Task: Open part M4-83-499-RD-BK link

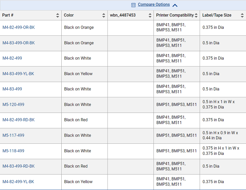Action: [x=18, y=166]
